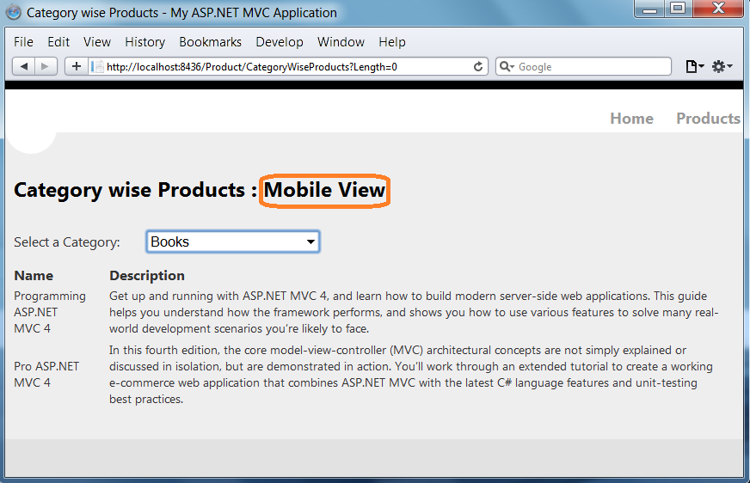The width and height of the screenshot is (750, 483).
Task: Click the localhost URL address field
Action: [x=287, y=67]
